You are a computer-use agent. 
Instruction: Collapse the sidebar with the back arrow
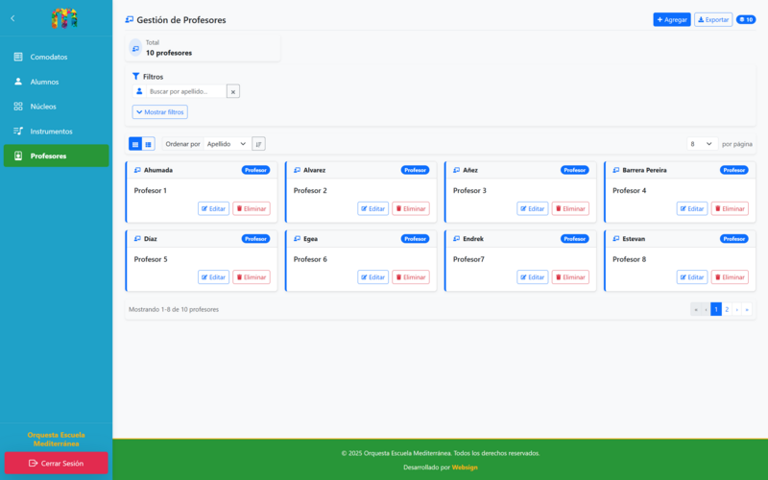click(12, 18)
